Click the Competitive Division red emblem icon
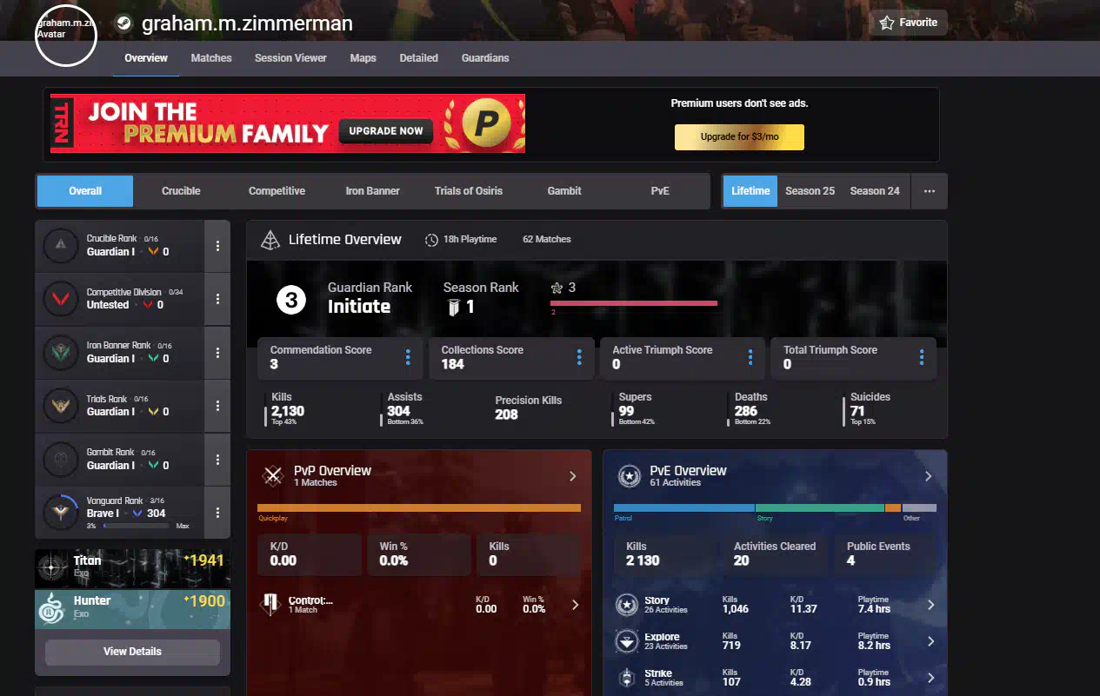Viewport: 1100px width, 696px height. (x=61, y=299)
